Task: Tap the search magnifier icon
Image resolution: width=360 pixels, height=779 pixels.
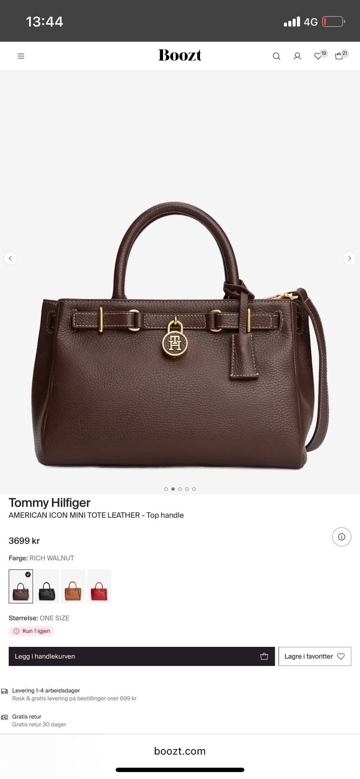Action: (x=277, y=56)
